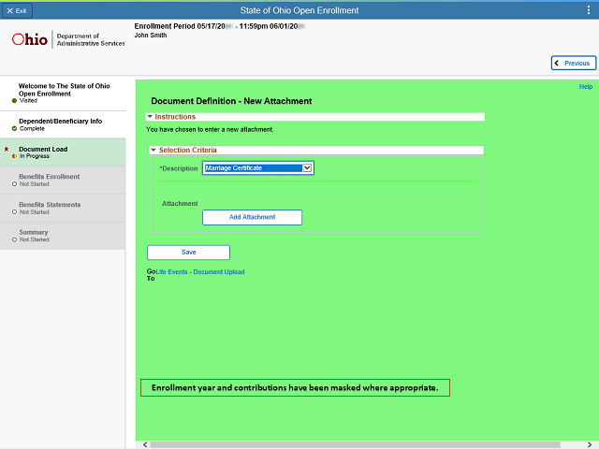This screenshot has height=449, width=599.
Task: Open Life Events - Document Upload link
Action: (x=200, y=272)
